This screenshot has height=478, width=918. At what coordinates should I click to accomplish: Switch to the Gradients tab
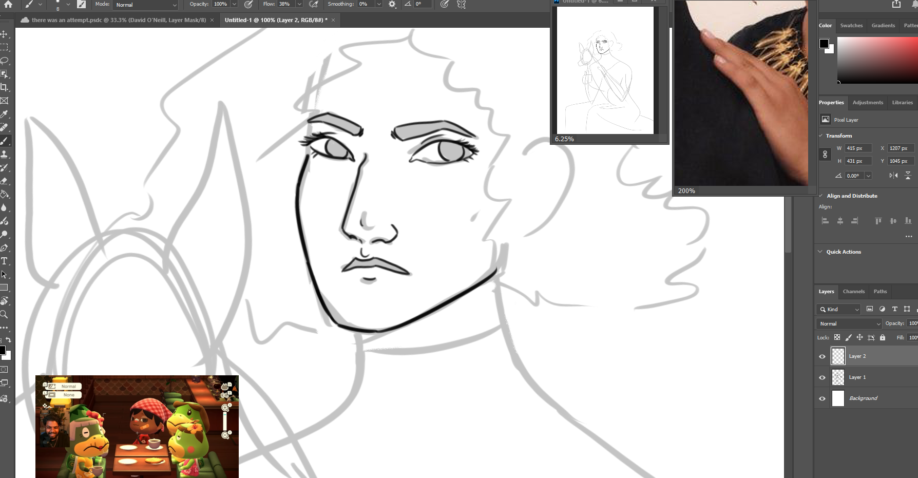click(883, 25)
